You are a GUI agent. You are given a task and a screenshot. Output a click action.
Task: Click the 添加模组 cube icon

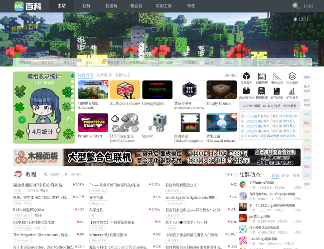pos(246,77)
